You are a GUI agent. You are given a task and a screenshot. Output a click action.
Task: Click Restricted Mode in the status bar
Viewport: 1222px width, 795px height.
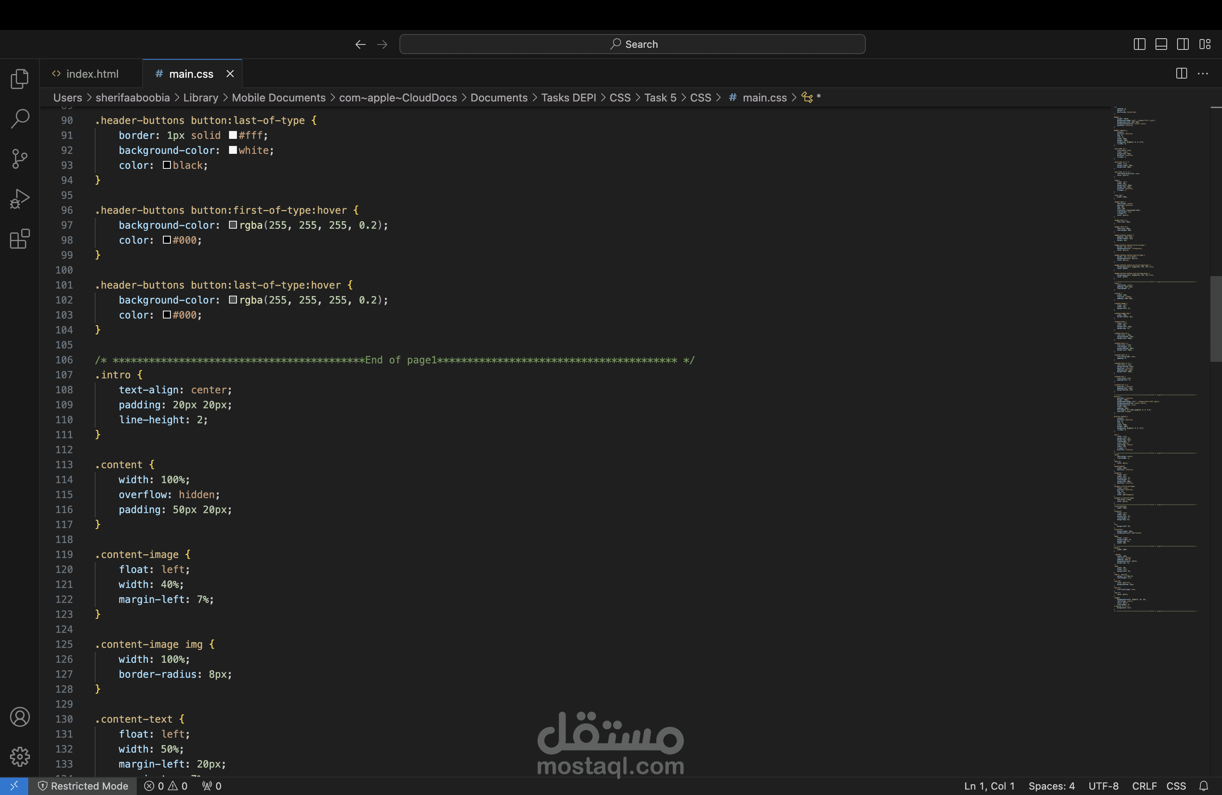pyautogui.click(x=83, y=786)
